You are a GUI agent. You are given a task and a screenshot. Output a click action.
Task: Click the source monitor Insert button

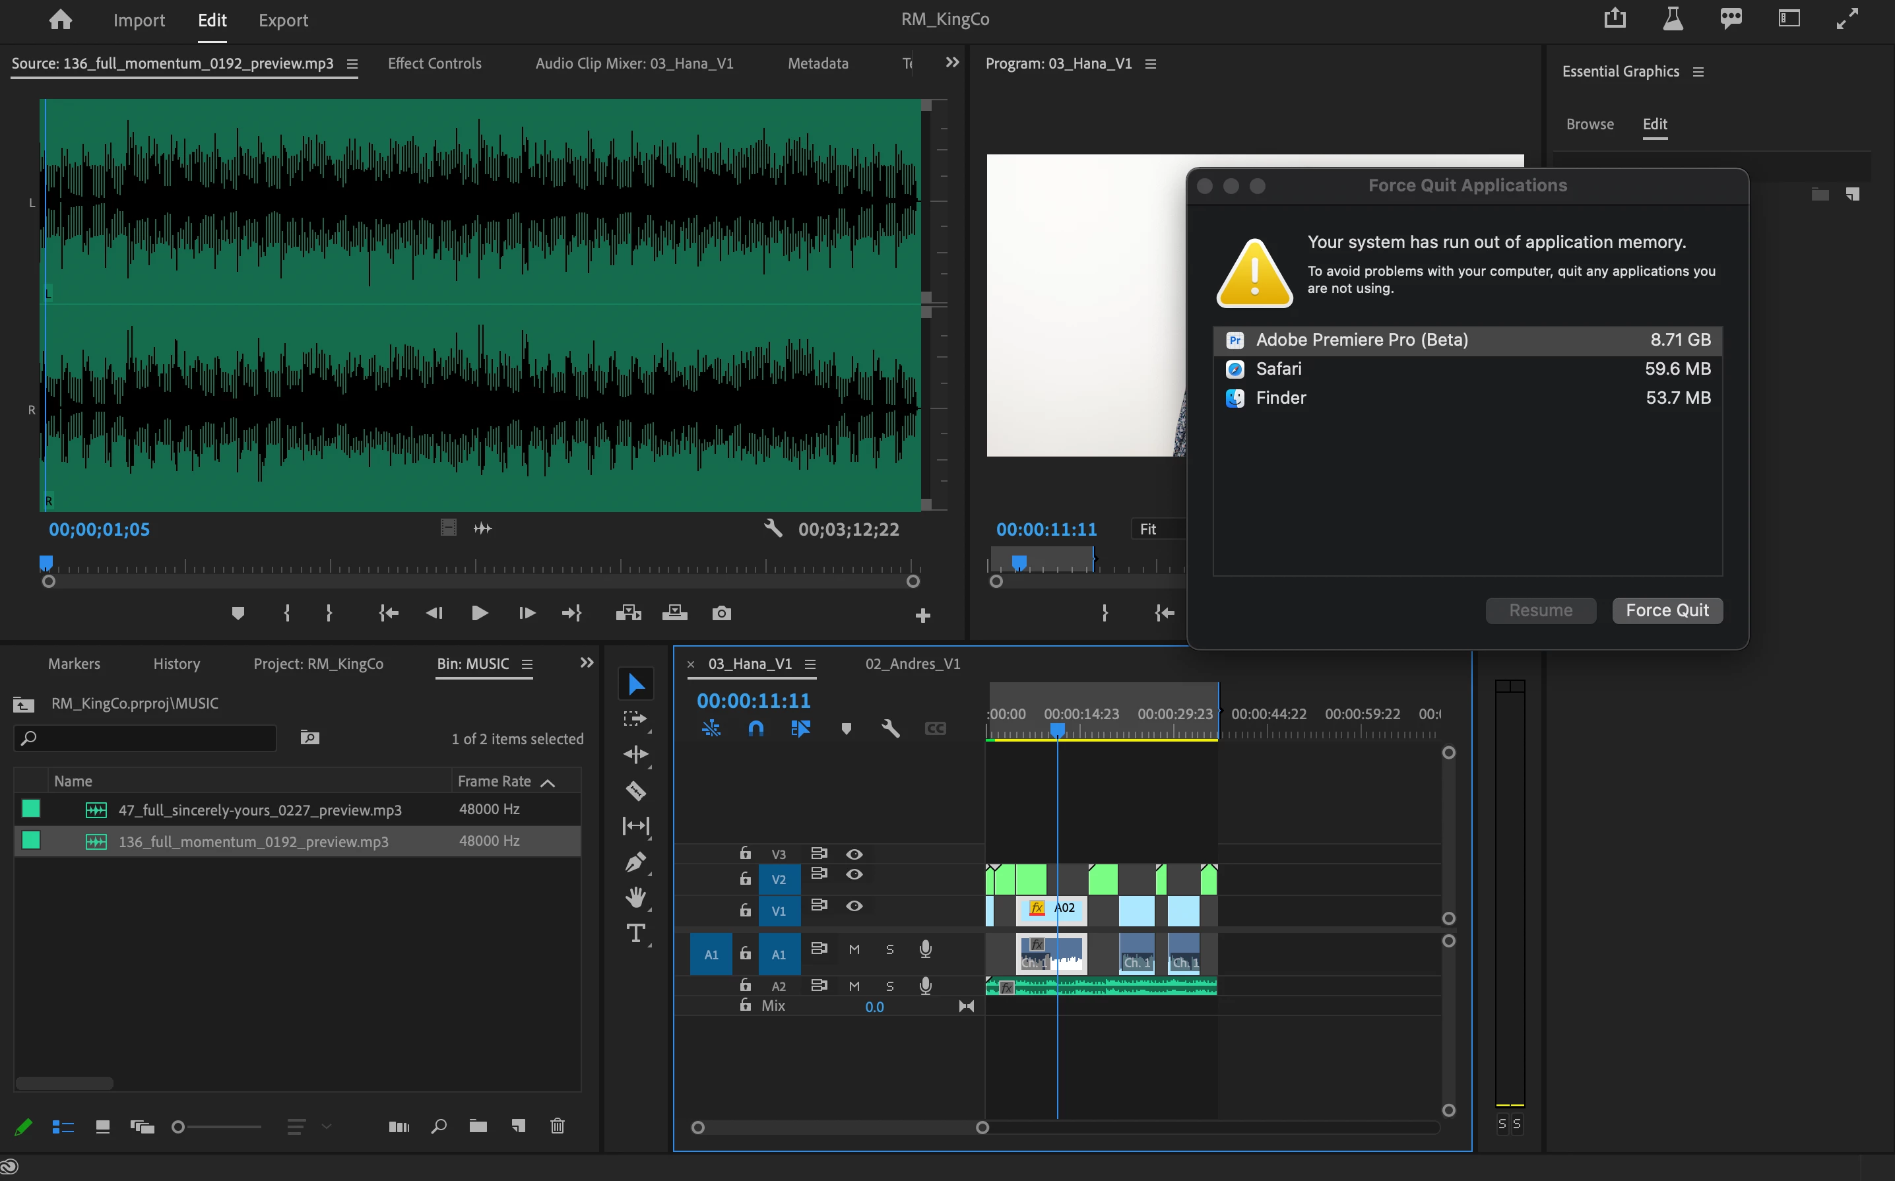627,613
